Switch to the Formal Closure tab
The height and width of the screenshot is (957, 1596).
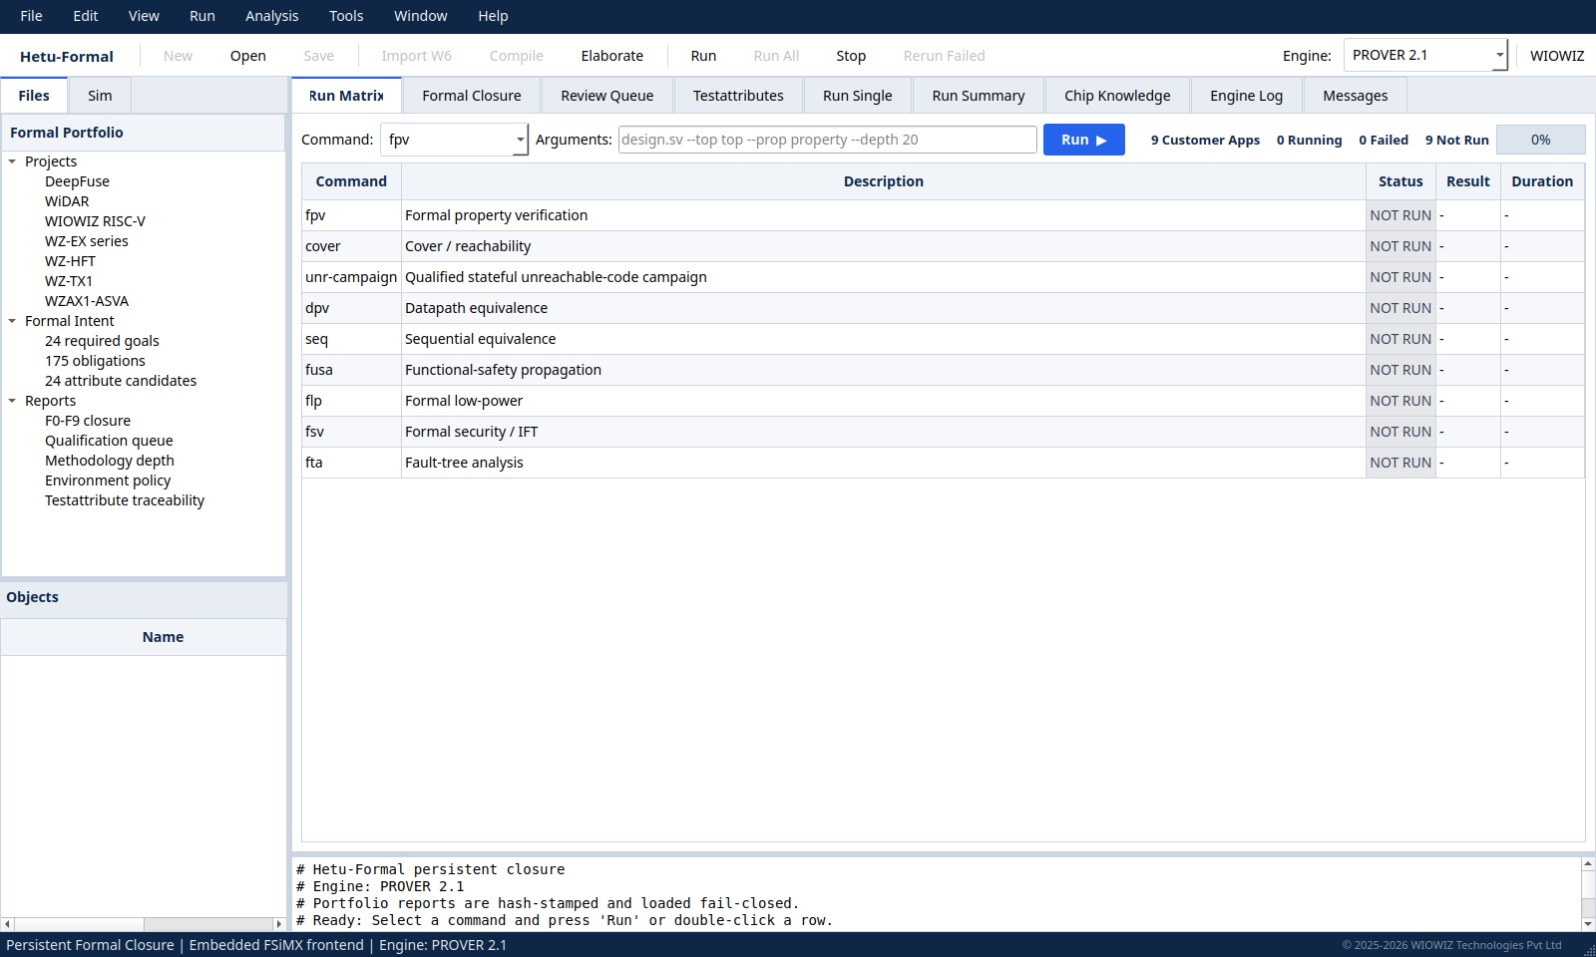point(472,96)
